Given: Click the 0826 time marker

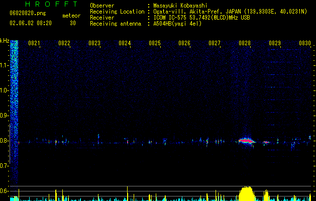Looking at the screenshot, I should click(184, 43).
